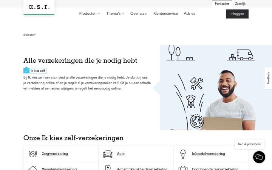The image size is (272, 170).
Task: Open the Klantenservice menu item
Action: pyautogui.click(x=165, y=14)
